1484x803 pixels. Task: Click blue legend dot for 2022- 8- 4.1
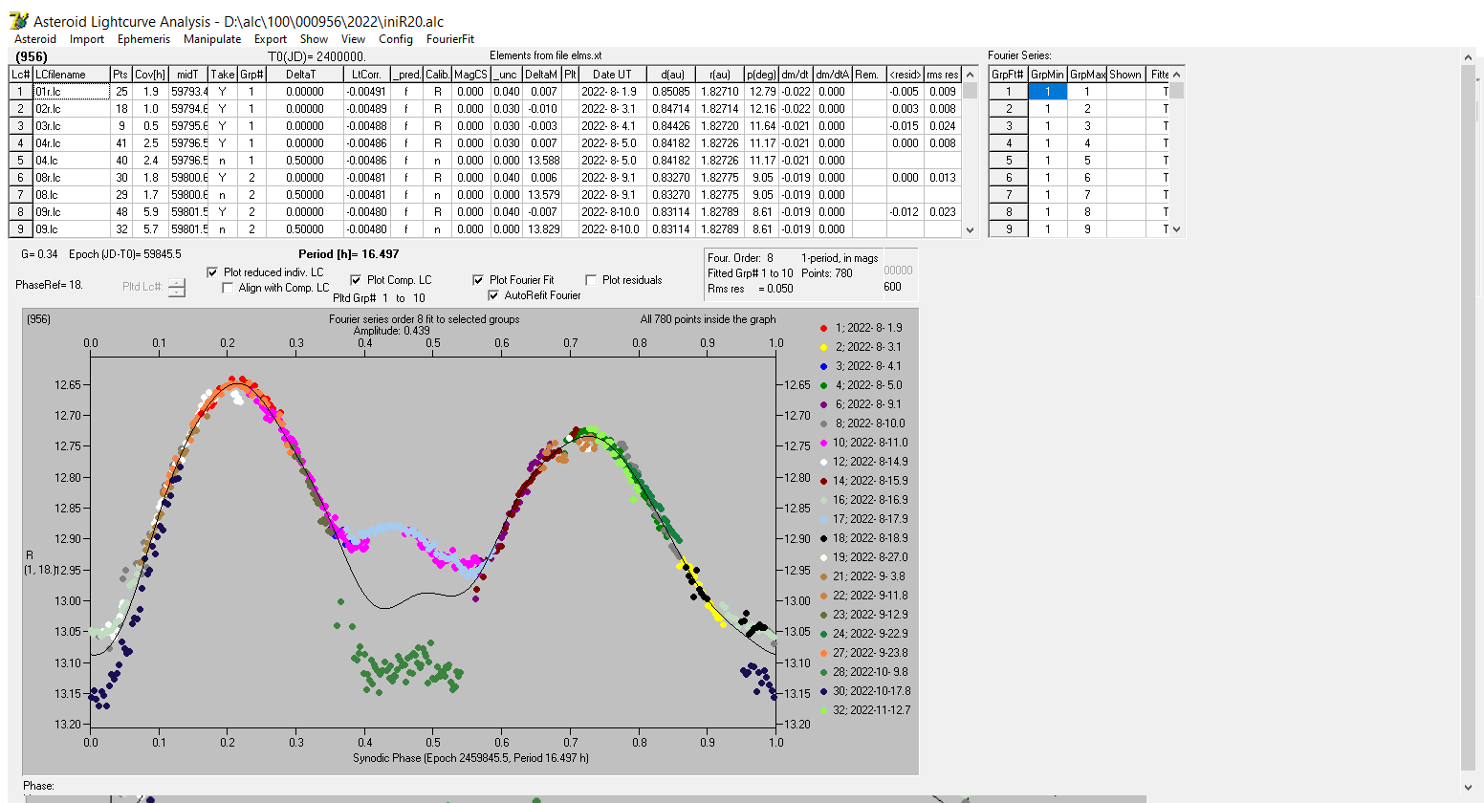(823, 366)
